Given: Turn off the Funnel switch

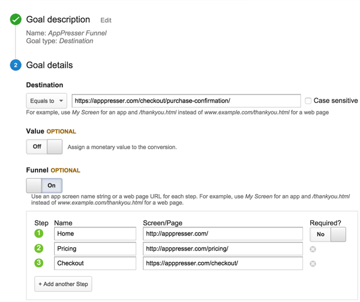Looking at the screenshot, I should pyautogui.click(x=44, y=185).
